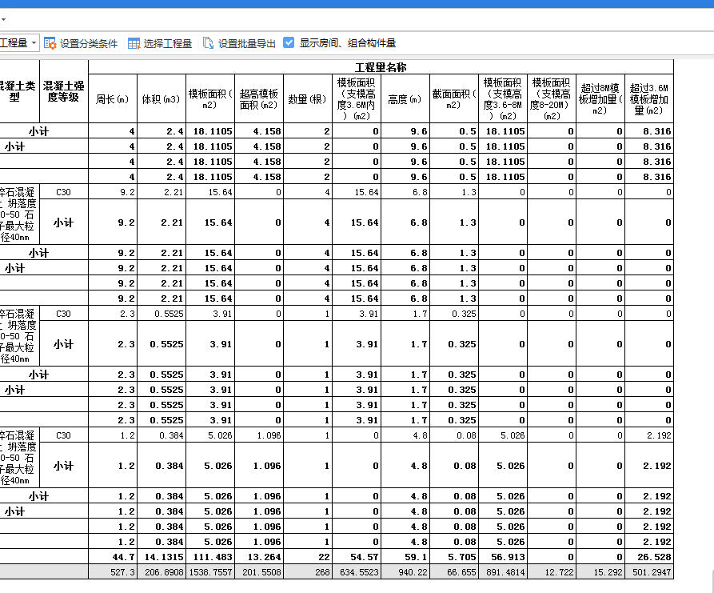This screenshot has width=714, height=593.
Task: Click the 选择工程量 toolbar button
Action: click(160, 43)
